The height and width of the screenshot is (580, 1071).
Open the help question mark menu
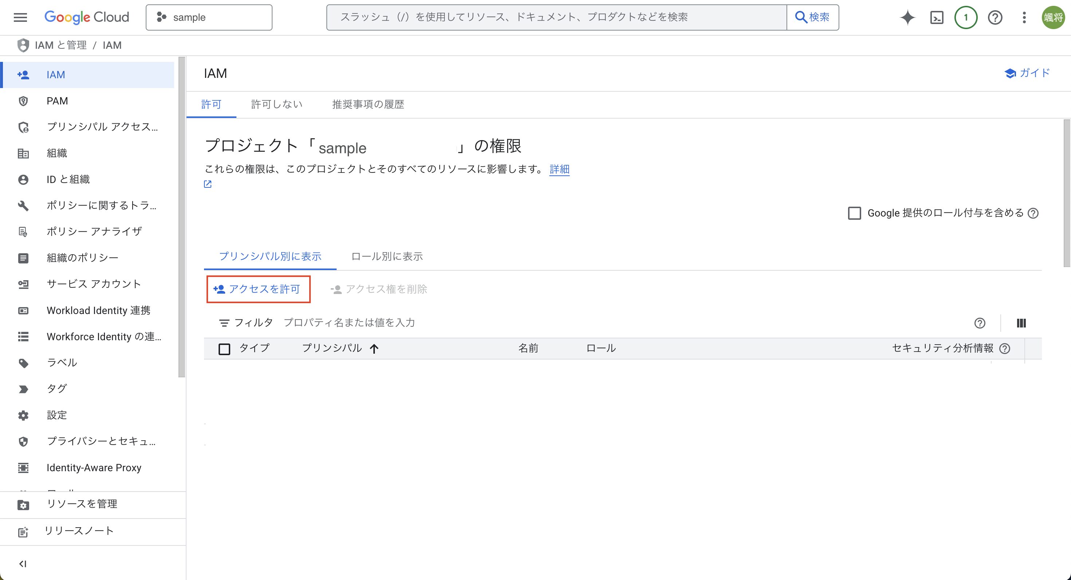(x=995, y=17)
